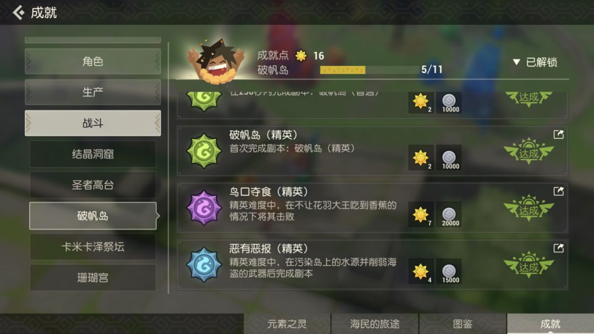Tap the 达成 emblem for 恶有恶报
This screenshot has width=594, height=334.
point(529,265)
